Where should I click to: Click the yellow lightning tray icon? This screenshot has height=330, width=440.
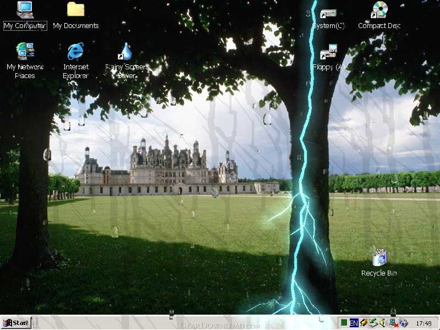coord(364,323)
